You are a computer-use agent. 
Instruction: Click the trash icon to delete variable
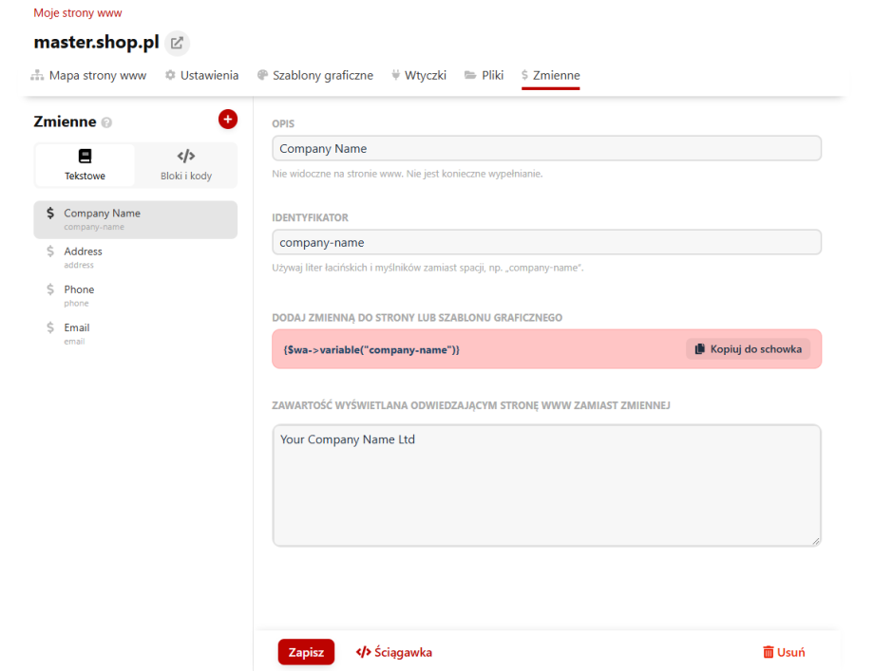coord(768,652)
